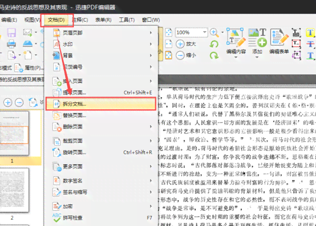
Task: Expand the 删除页面 submenu
Action: click(x=101, y=127)
